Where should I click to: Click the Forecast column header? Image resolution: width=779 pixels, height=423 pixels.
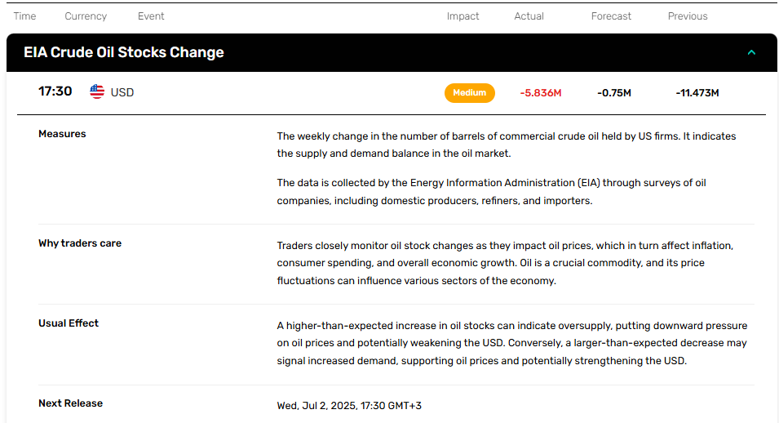point(611,16)
